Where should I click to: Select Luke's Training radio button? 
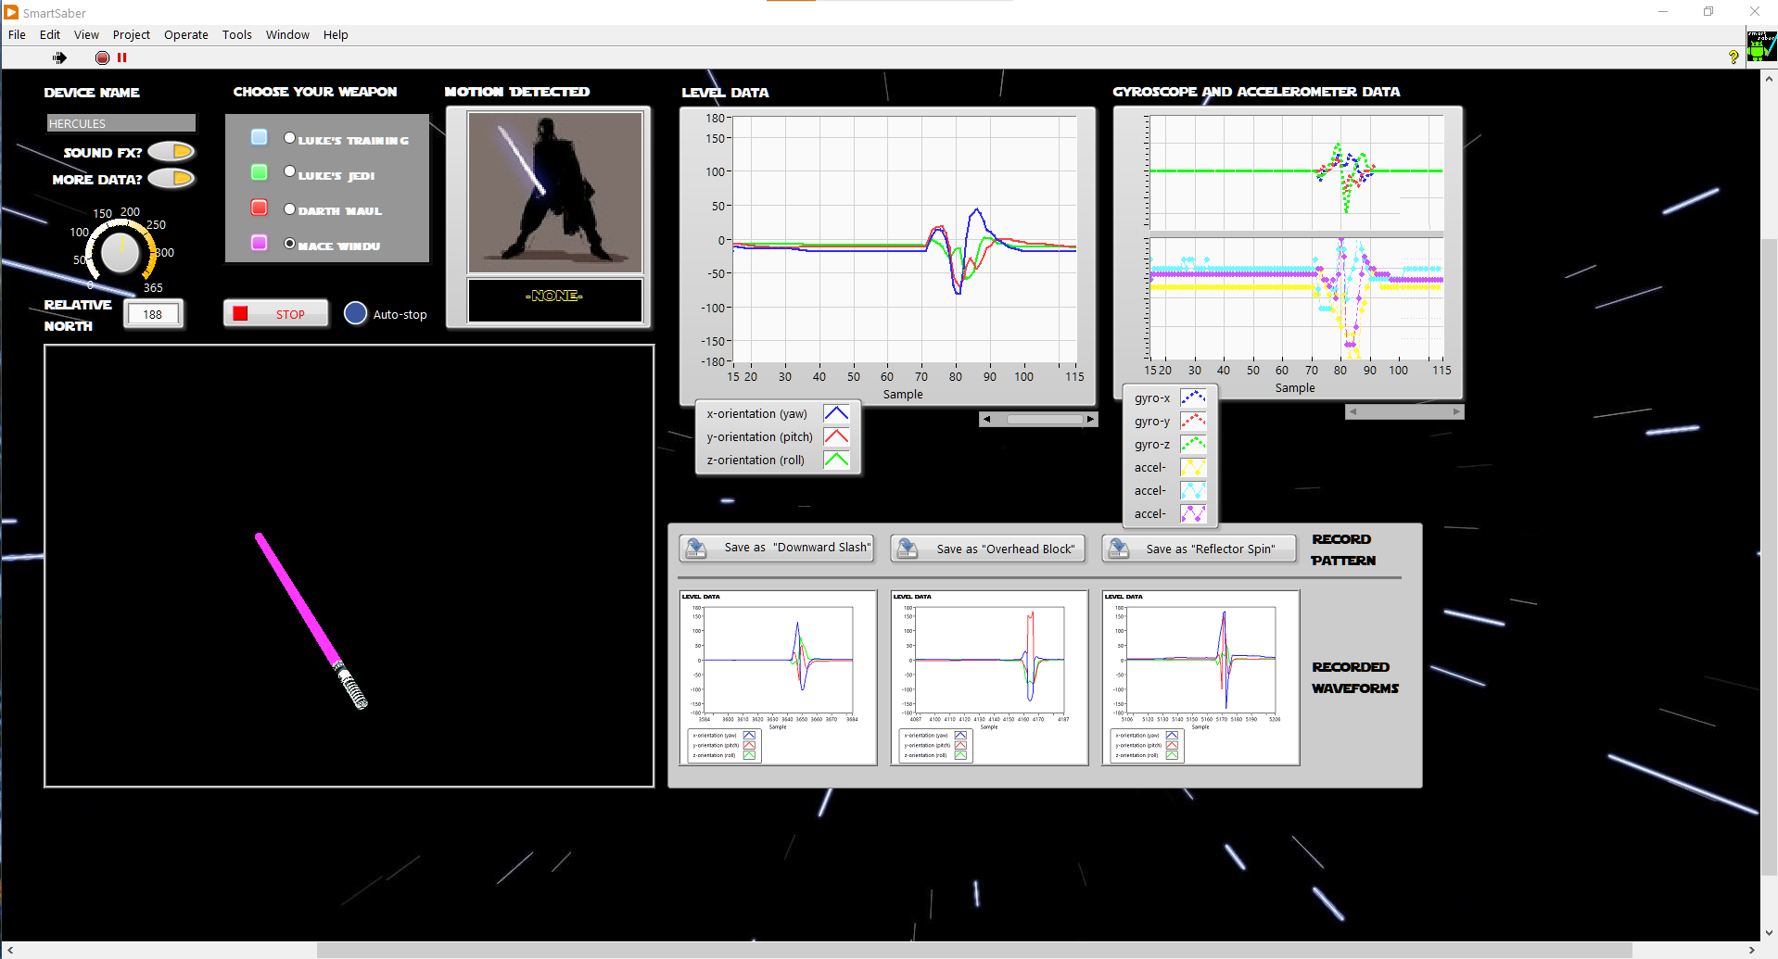click(x=289, y=137)
